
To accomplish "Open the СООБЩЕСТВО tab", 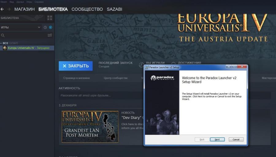I will 87,9.
